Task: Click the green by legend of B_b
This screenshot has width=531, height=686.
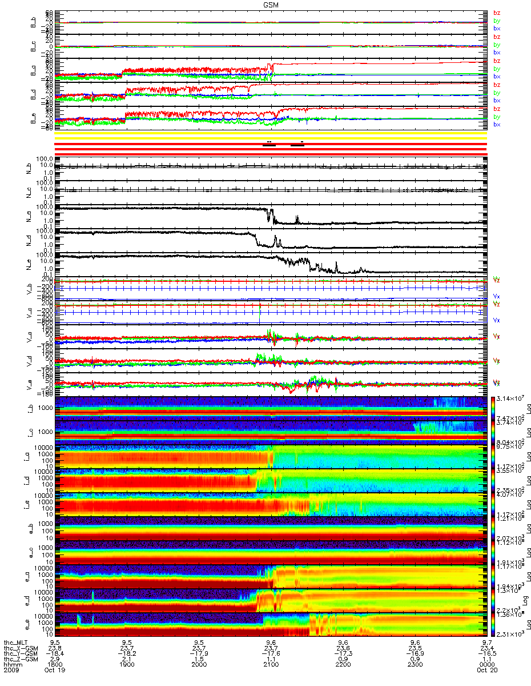Action: [497, 21]
